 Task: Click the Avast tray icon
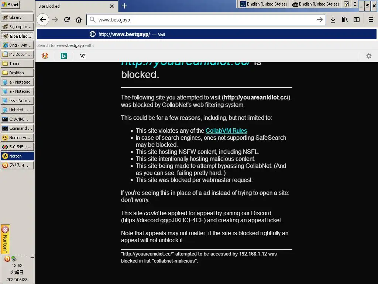7,258
